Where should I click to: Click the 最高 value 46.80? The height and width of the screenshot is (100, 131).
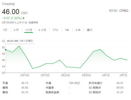tap(25, 88)
